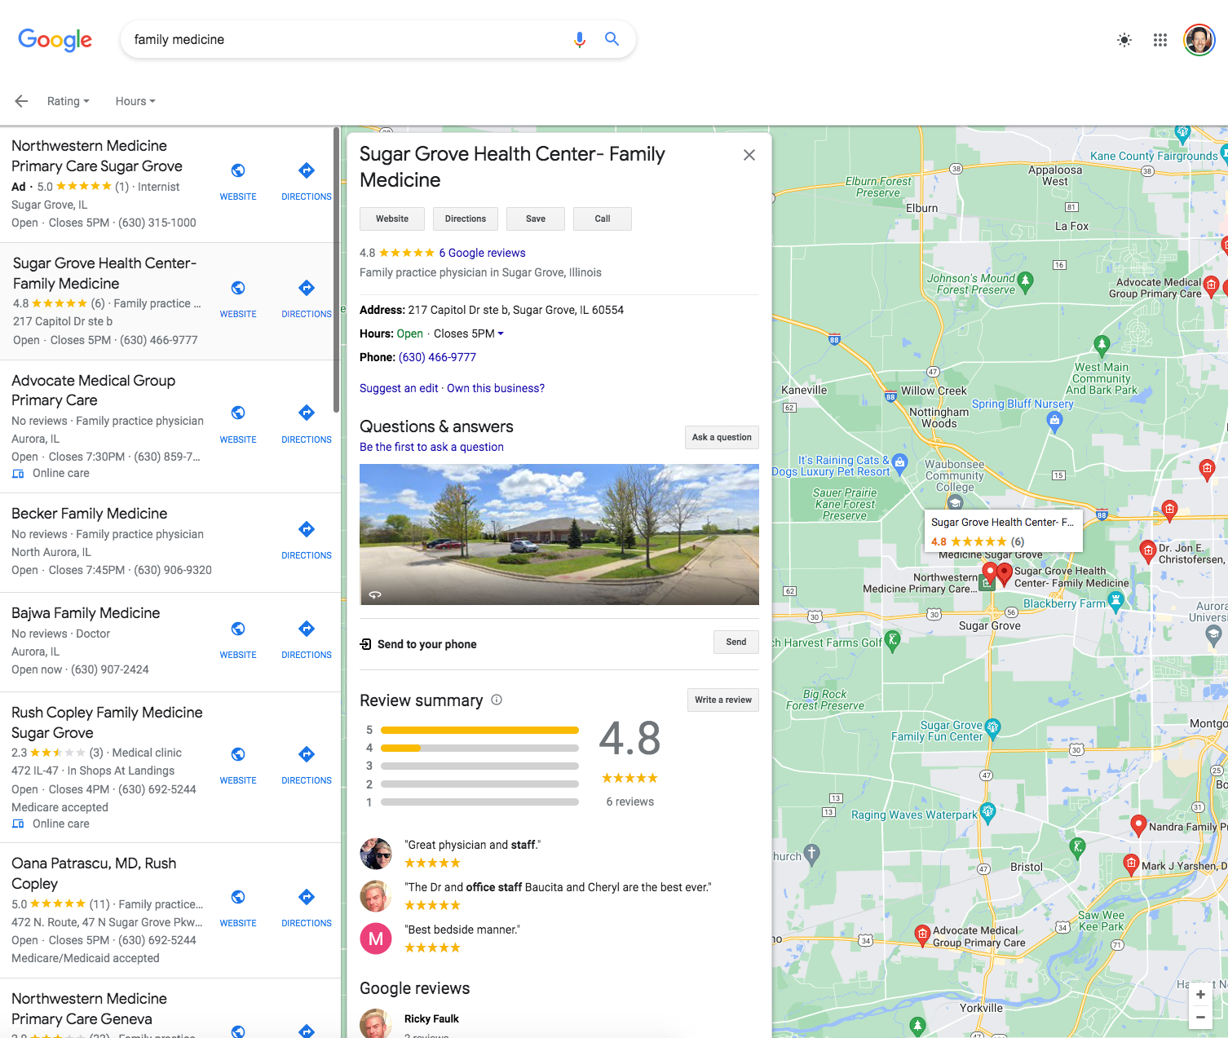Image resolution: width=1228 pixels, height=1038 pixels.
Task: Select the 5-star rating bar
Action: tap(479, 730)
